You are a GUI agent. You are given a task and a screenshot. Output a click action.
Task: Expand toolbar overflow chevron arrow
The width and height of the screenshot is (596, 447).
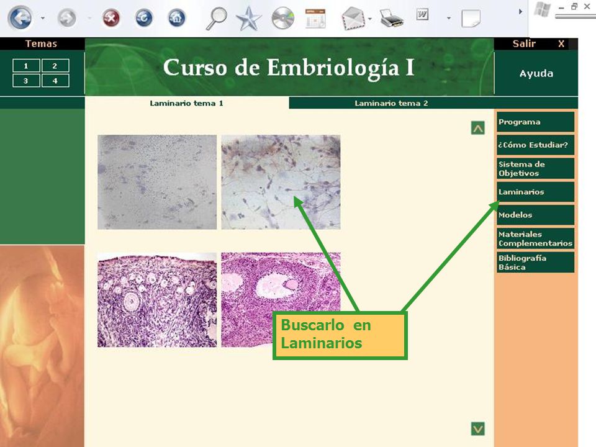click(x=520, y=12)
